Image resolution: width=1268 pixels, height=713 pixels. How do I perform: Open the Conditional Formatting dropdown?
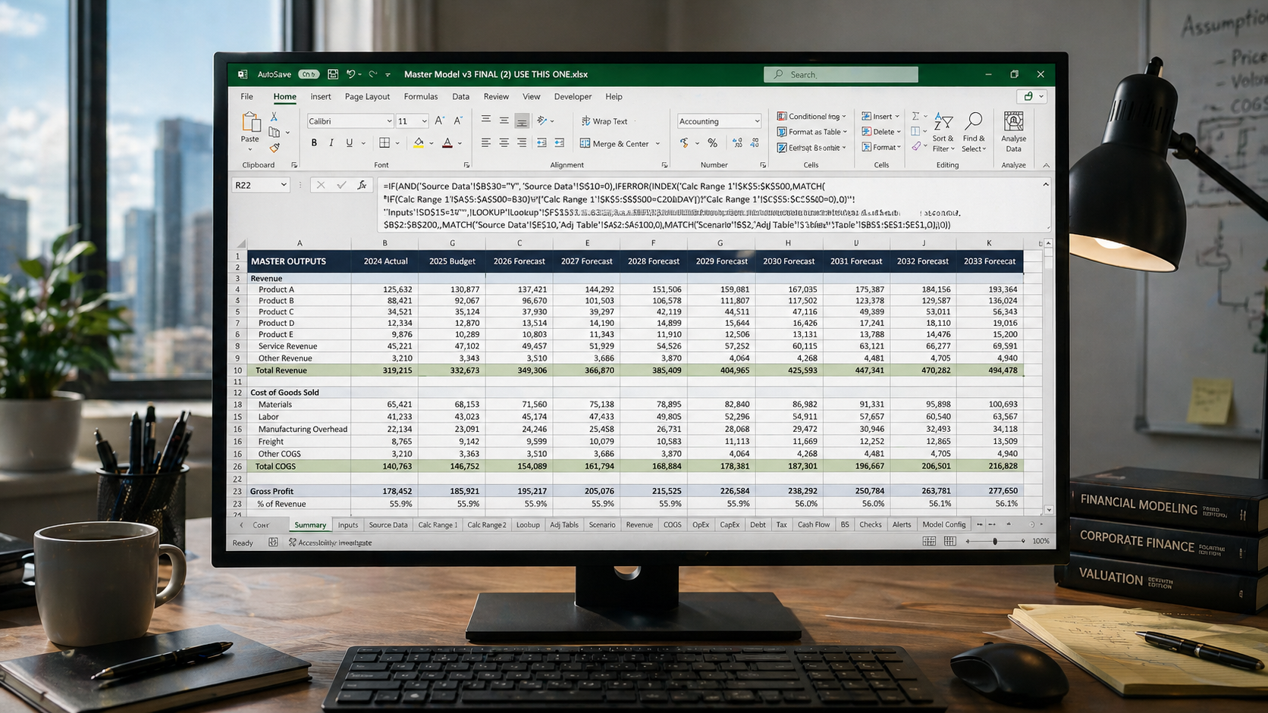(x=811, y=117)
